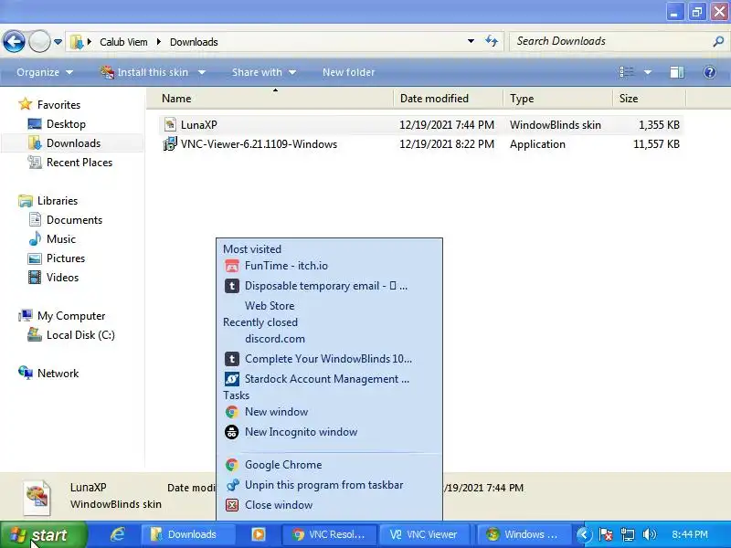
Task: Select Favorites in the navigation pane
Action: pos(58,104)
